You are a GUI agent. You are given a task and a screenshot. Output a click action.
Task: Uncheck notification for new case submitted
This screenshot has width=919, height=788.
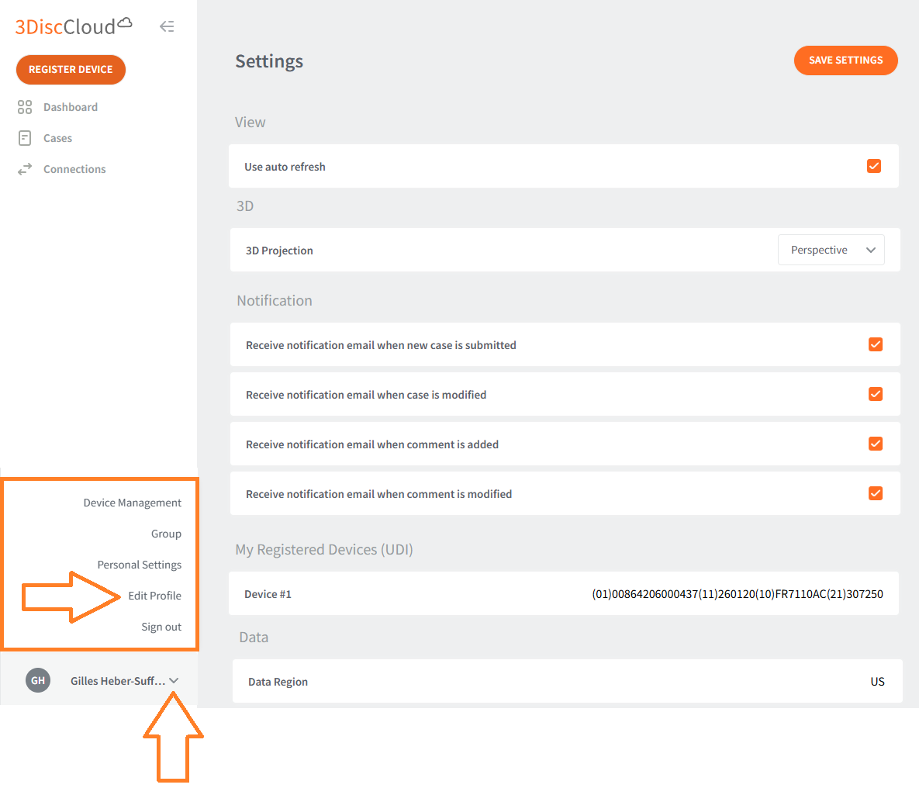click(876, 344)
